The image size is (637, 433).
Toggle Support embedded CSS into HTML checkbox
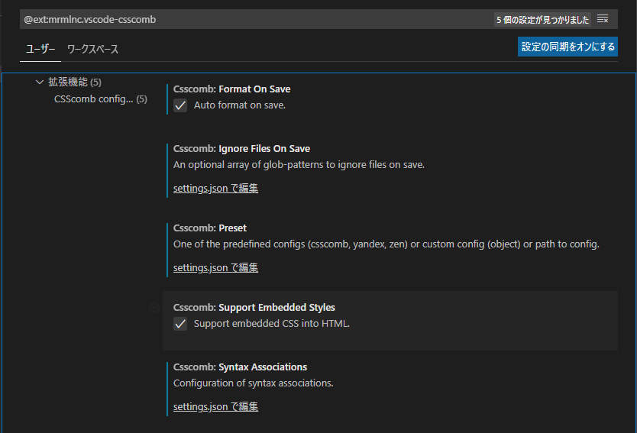point(180,324)
